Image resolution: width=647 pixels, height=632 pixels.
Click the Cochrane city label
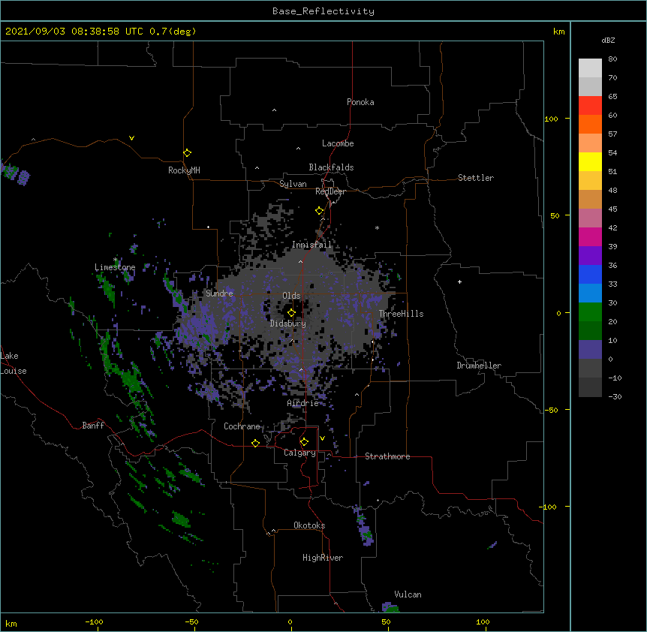242,426
